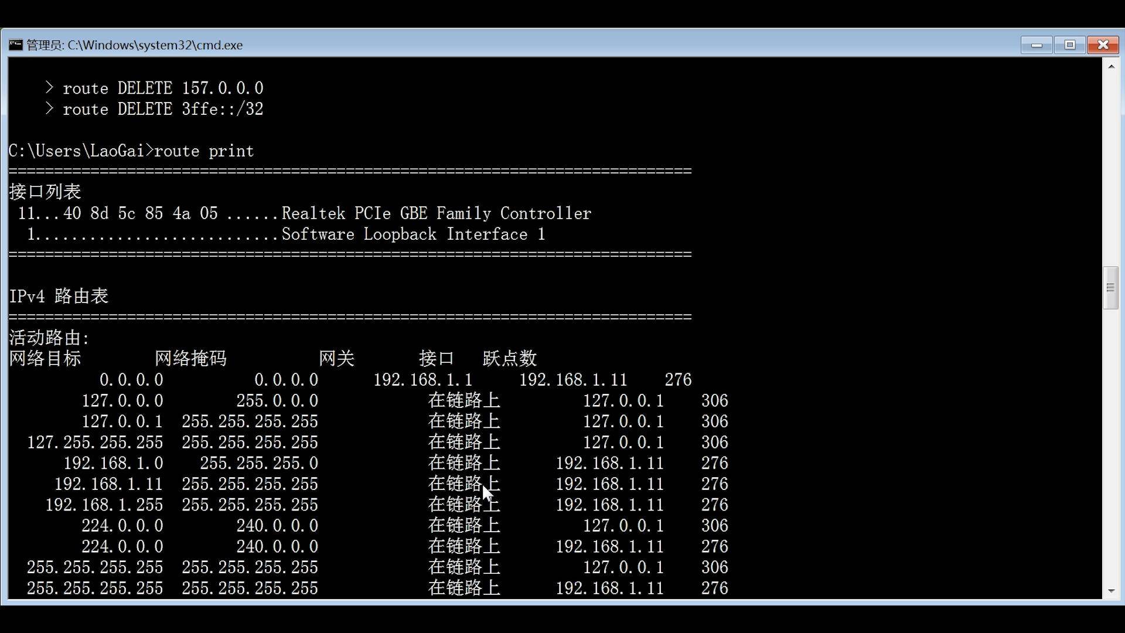The width and height of the screenshot is (1125, 633).
Task: Click destination 192.168.1.0
Action: coord(113,464)
